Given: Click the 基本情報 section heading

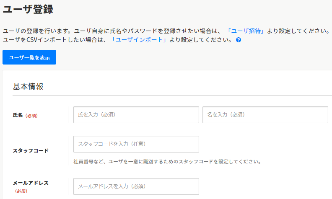Looking at the screenshot, I should pos(28,87).
